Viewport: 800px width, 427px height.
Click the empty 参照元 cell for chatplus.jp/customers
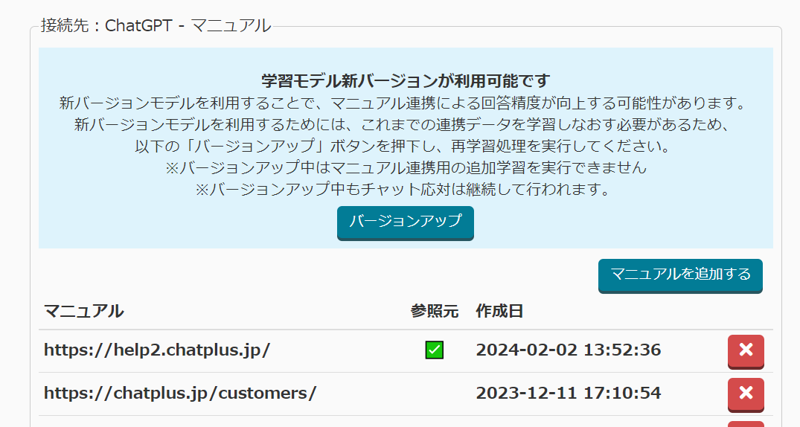435,394
